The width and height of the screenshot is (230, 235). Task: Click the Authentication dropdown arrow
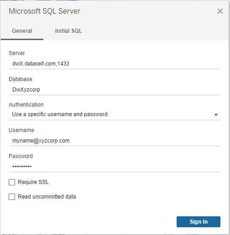pos(216,115)
